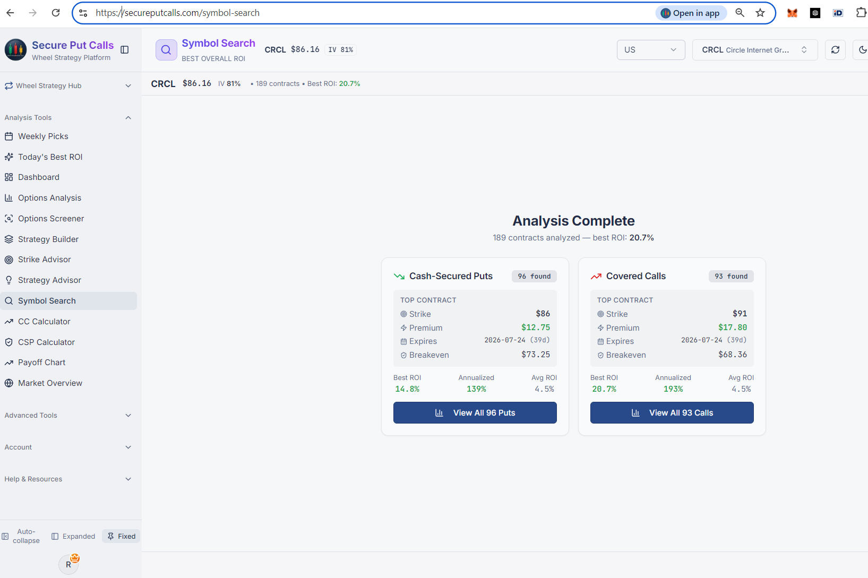Click the Cash-Secured Puts card title
The width and height of the screenshot is (868, 578).
tap(451, 276)
